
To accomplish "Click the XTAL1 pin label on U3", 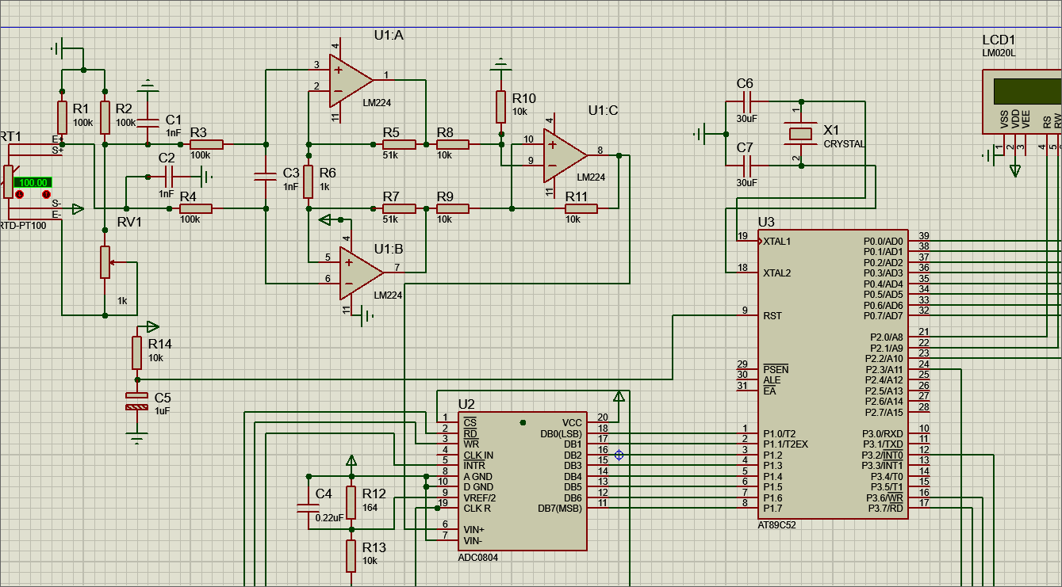I will pyautogui.click(x=776, y=242).
